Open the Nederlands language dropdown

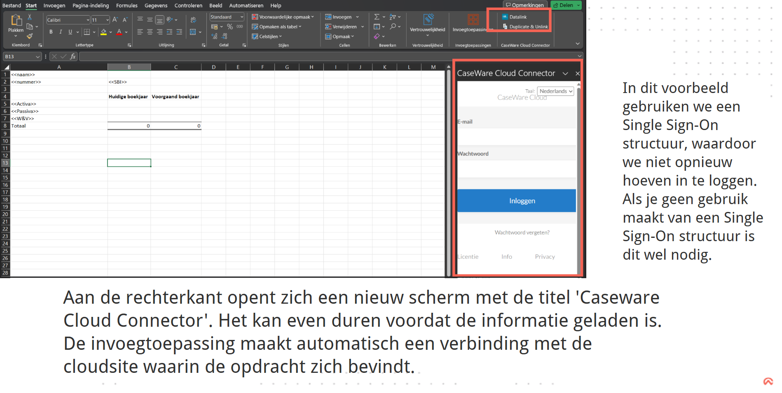click(x=555, y=91)
